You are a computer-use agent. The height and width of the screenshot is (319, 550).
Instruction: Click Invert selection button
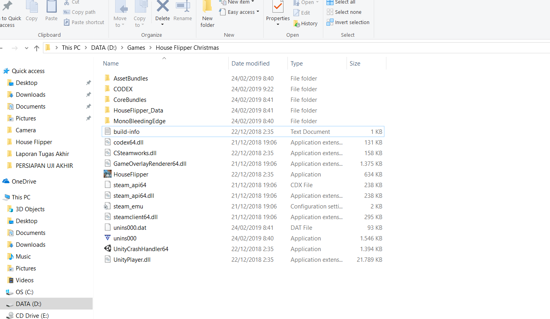348,23
